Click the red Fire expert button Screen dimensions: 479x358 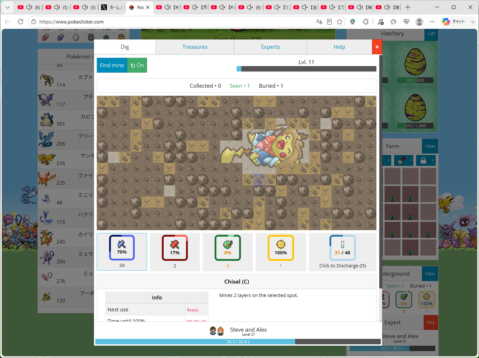tap(431, 322)
